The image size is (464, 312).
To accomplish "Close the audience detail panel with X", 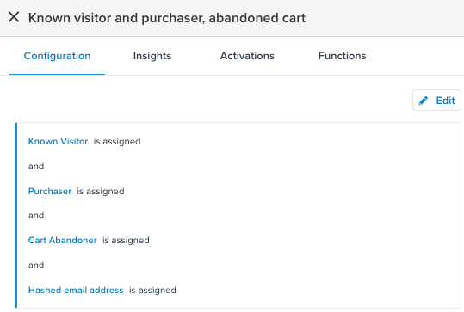I will 14,17.
